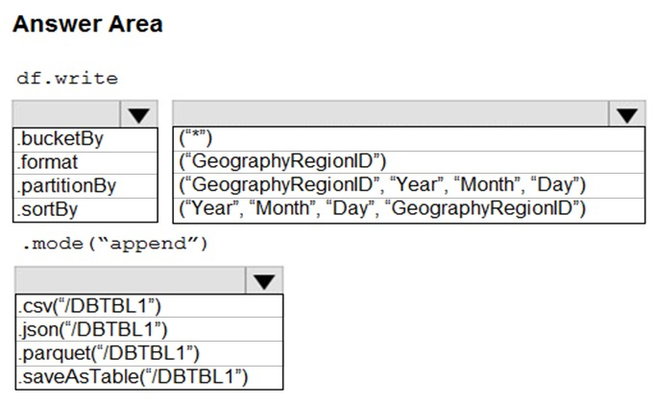Select the .partitionBy option

(x=85, y=186)
